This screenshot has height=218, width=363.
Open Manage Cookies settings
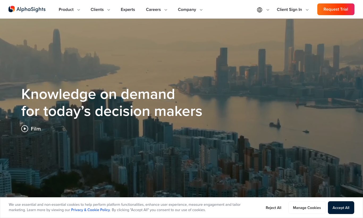[x=307, y=208]
